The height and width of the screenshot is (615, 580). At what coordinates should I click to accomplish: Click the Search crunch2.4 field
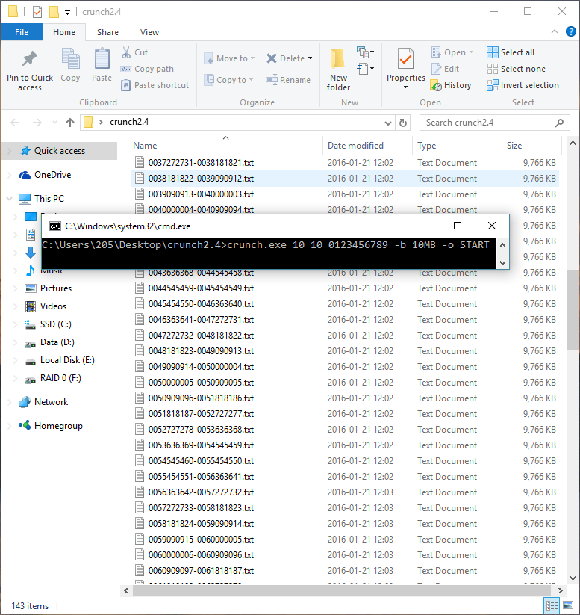click(x=494, y=123)
